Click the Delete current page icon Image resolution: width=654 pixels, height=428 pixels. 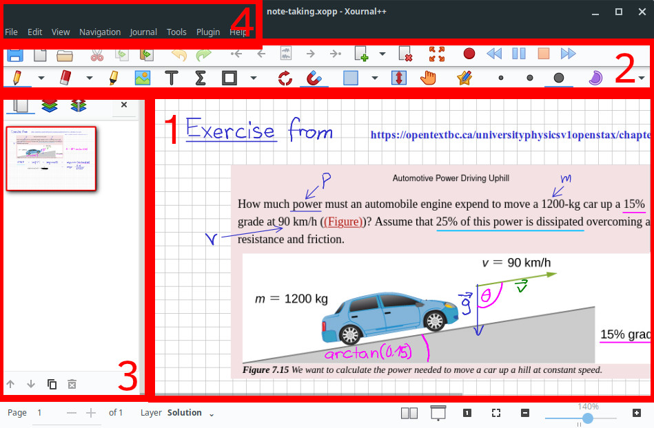click(405, 54)
